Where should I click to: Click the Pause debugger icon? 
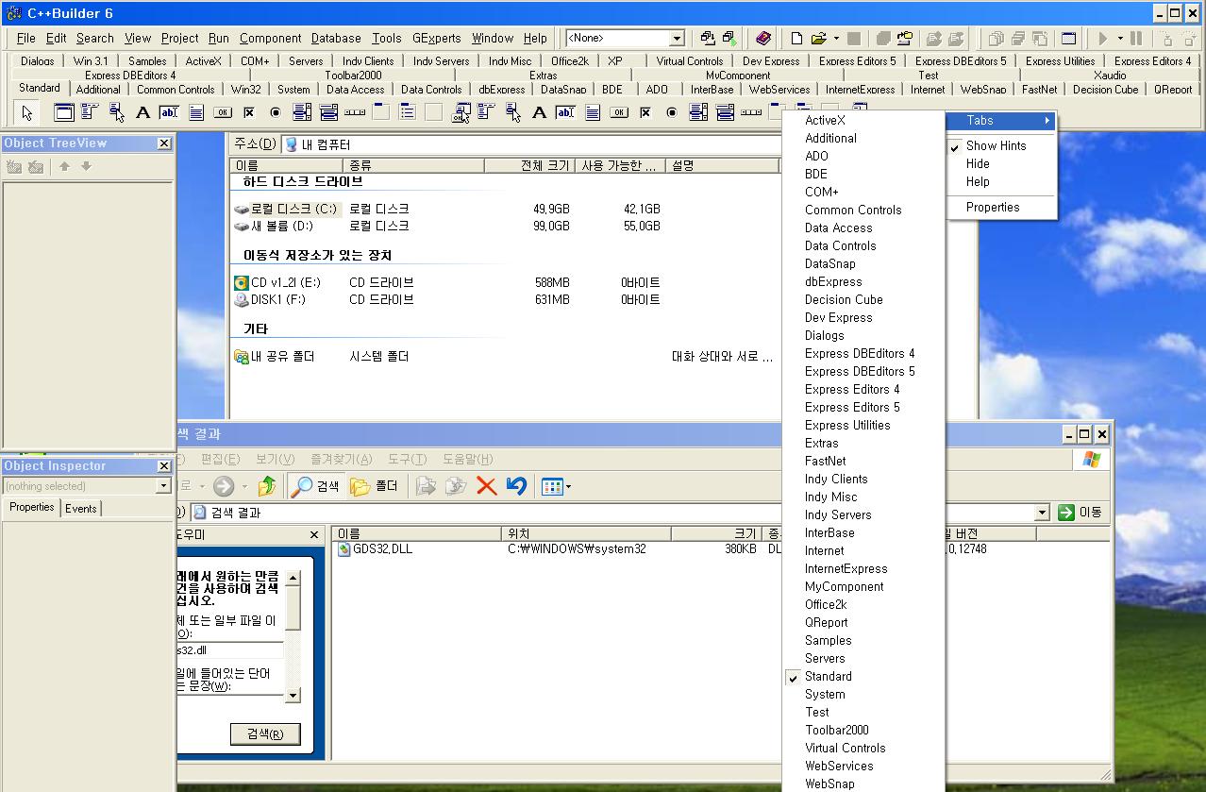[x=1136, y=39]
